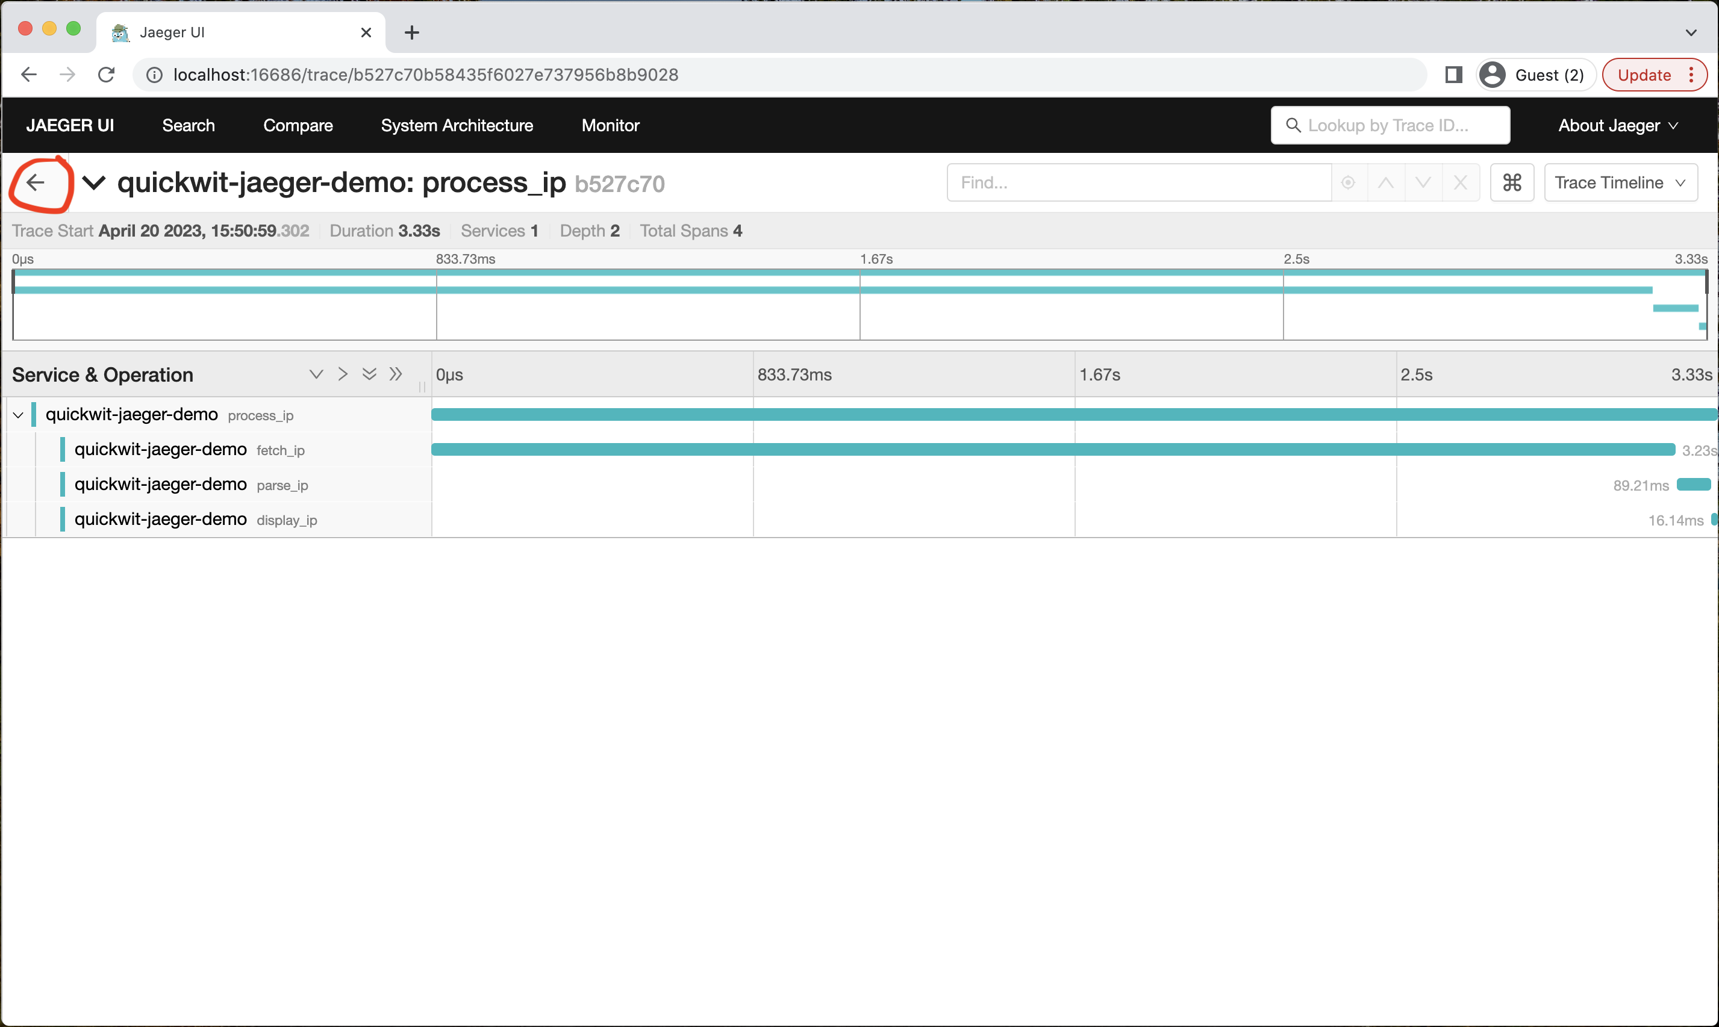The height and width of the screenshot is (1027, 1719).
Task: Open System Architecture page
Action: (x=457, y=125)
